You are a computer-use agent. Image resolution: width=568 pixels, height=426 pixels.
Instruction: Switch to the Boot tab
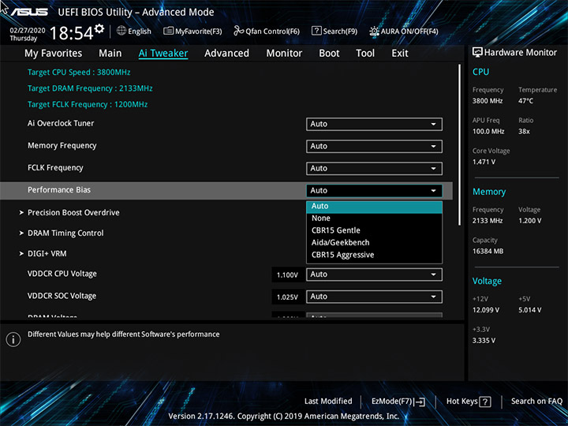click(329, 54)
